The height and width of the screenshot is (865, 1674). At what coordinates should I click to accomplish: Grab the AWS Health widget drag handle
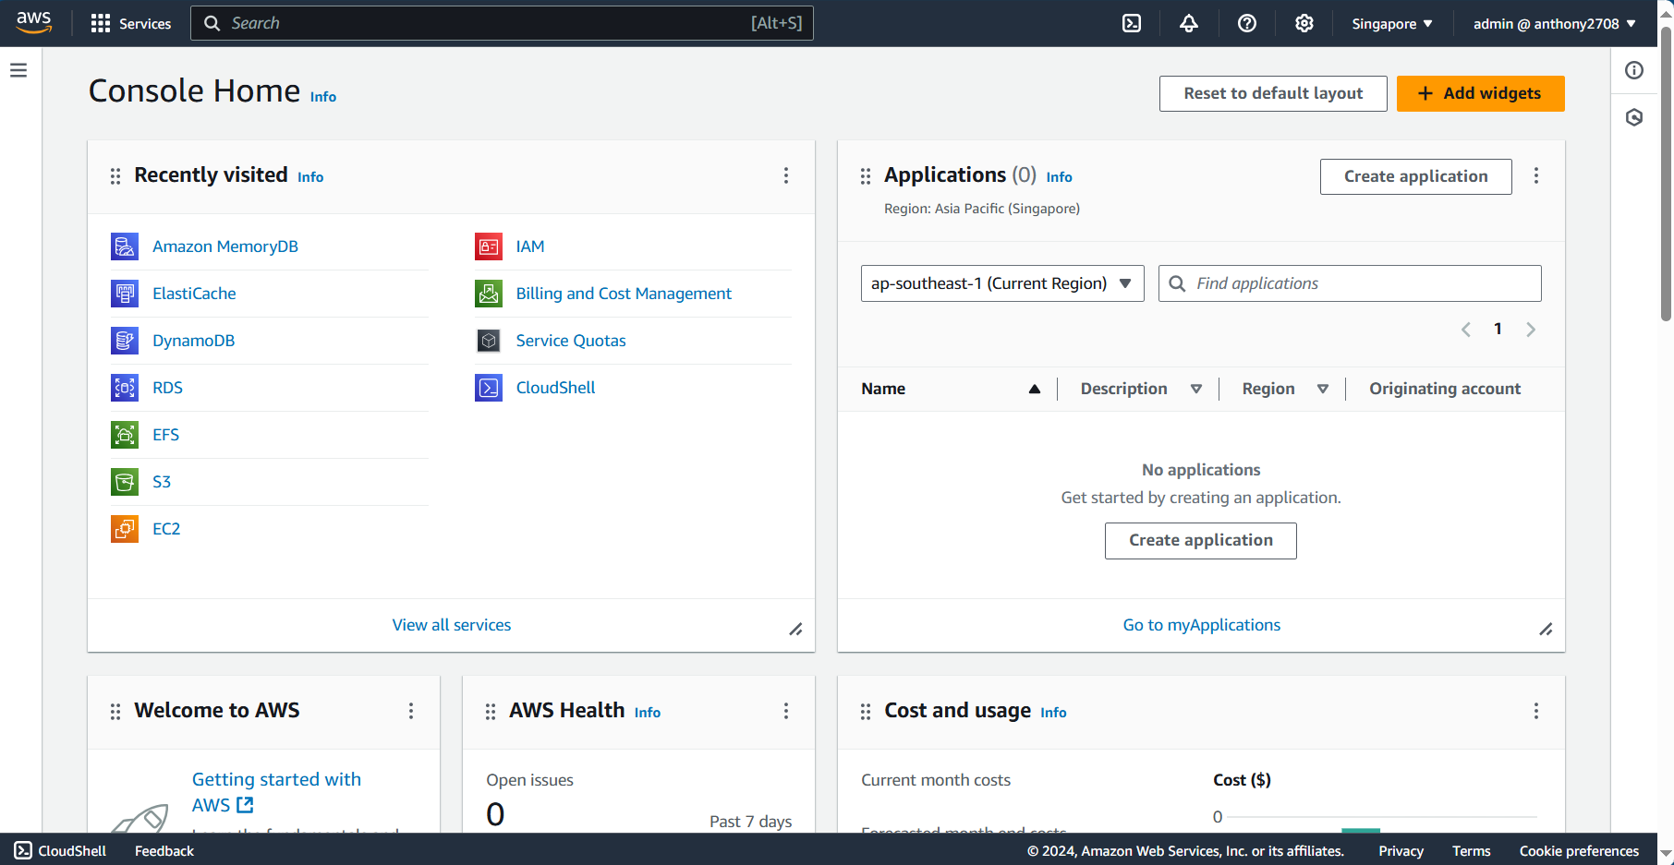click(x=491, y=712)
